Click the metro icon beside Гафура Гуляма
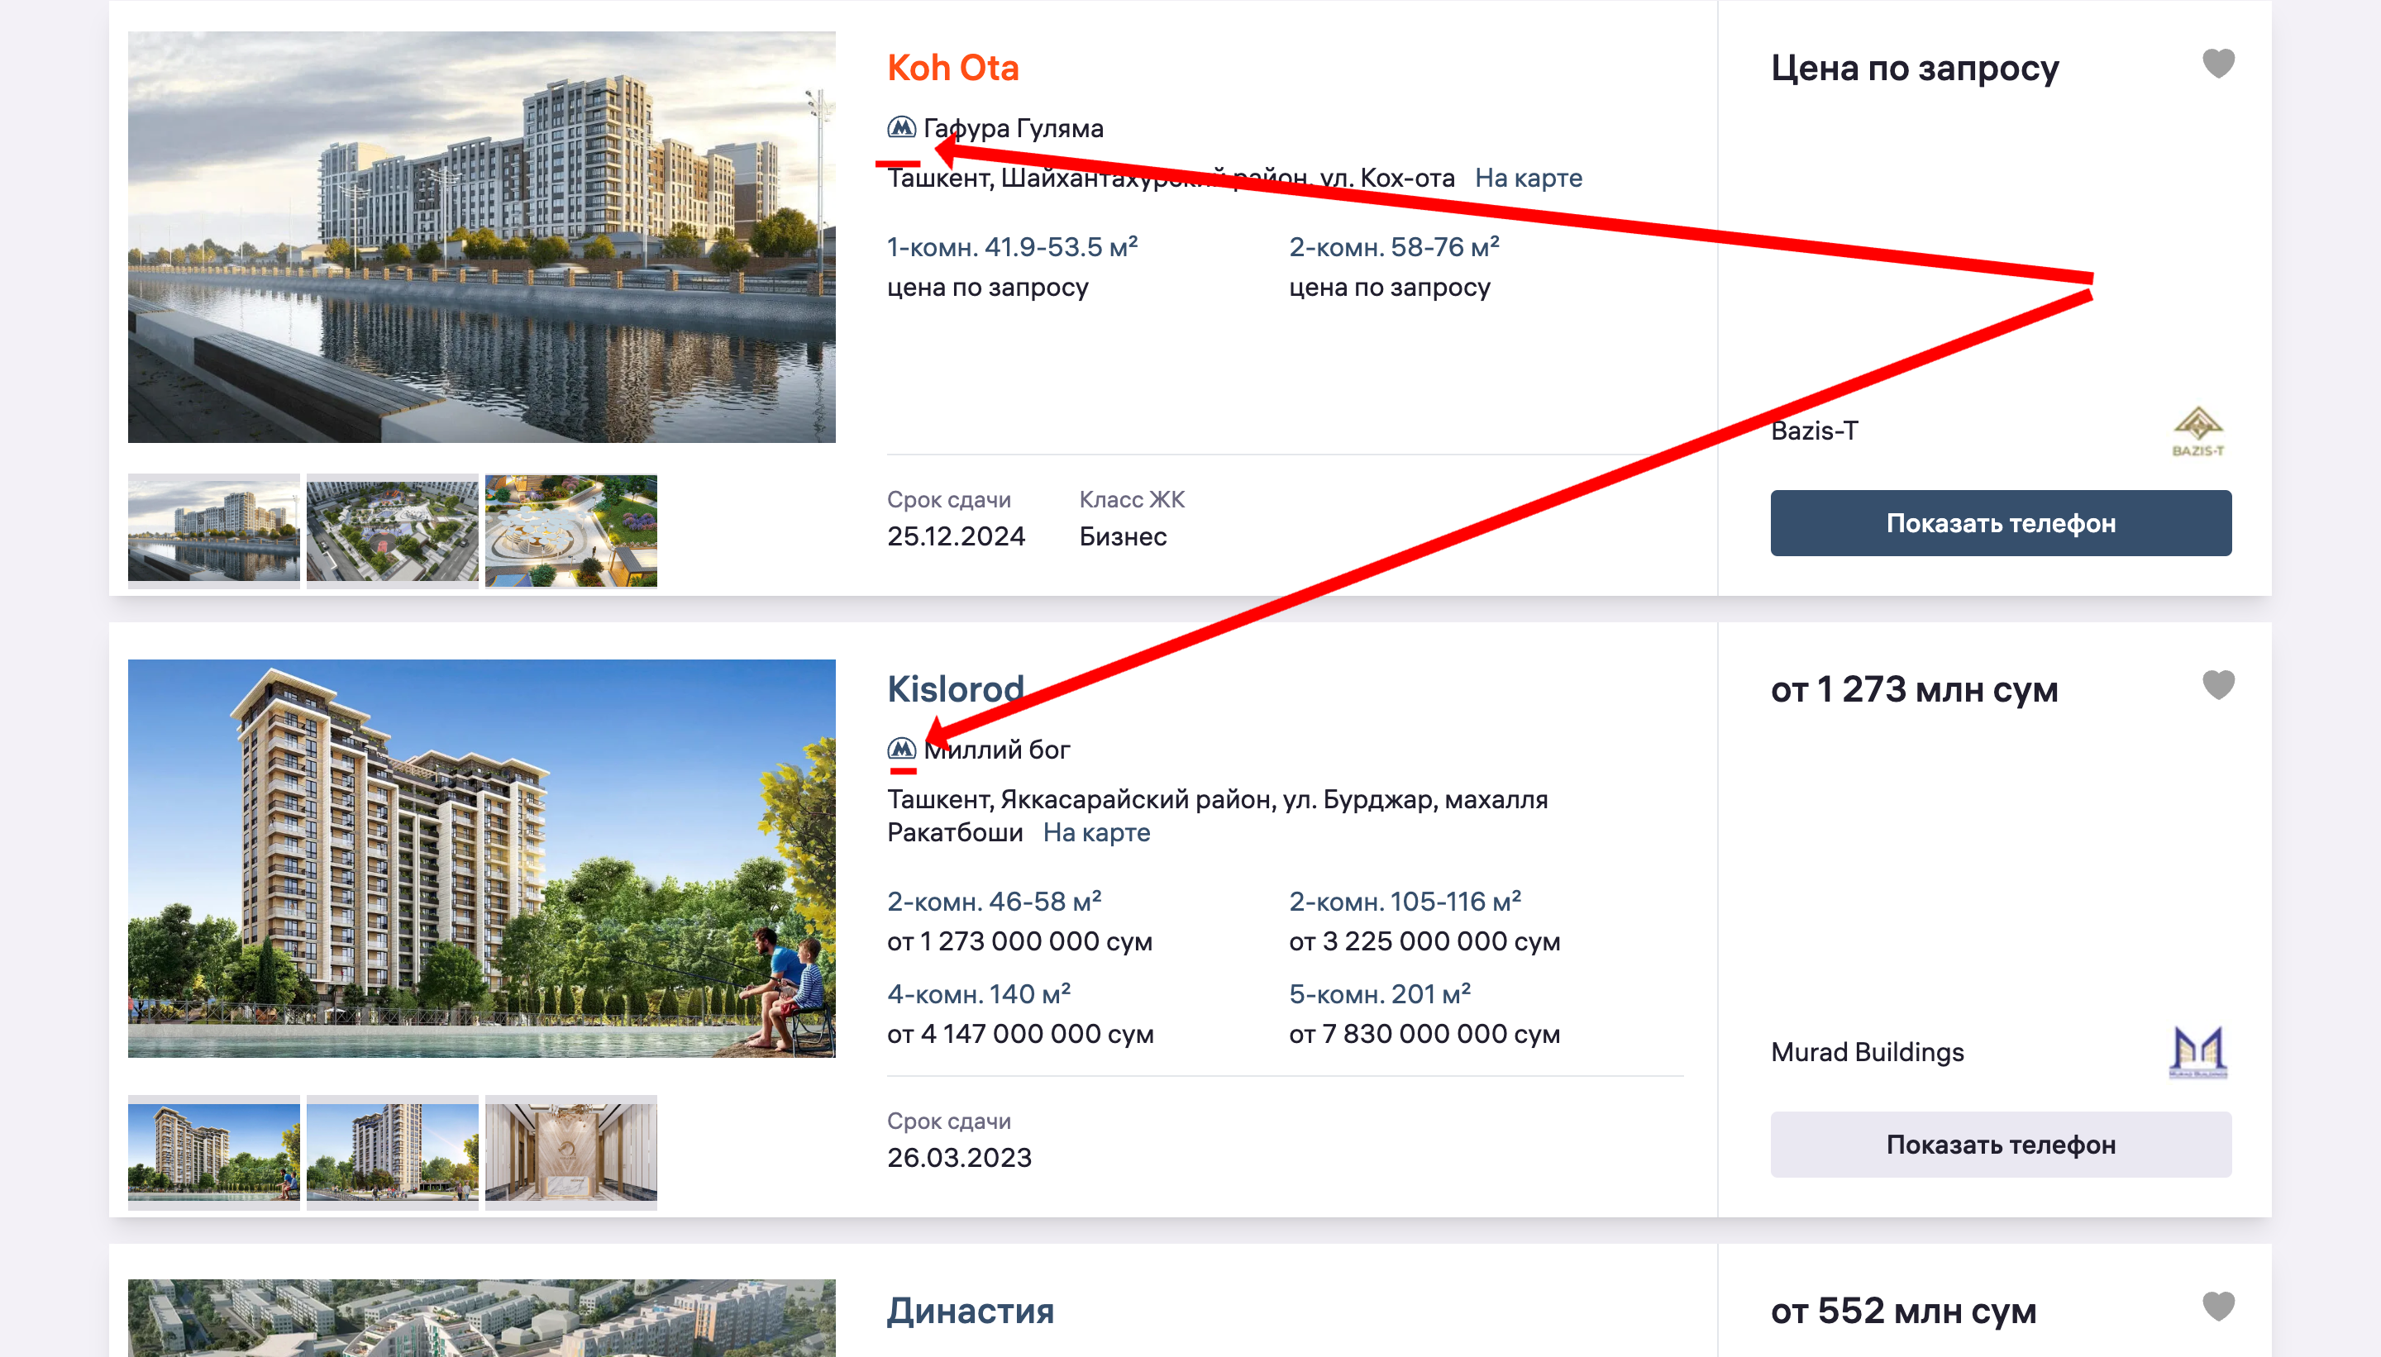Image resolution: width=2381 pixels, height=1357 pixels. coord(900,126)
